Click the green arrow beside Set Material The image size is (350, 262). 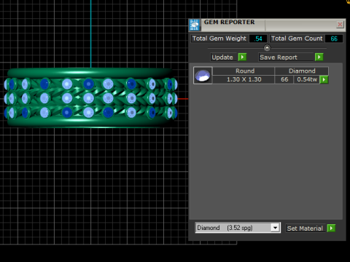click(331, 229)
